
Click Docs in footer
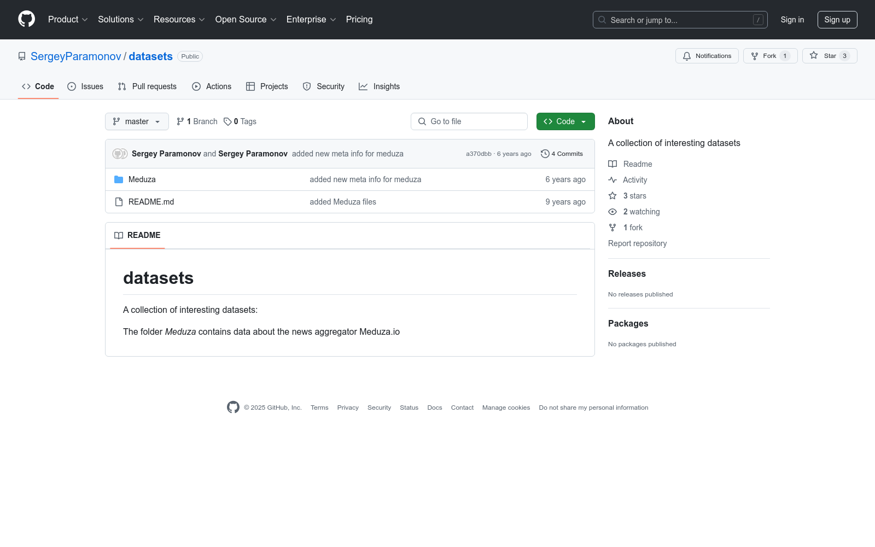pyautogui.click(x=435, y=408)
